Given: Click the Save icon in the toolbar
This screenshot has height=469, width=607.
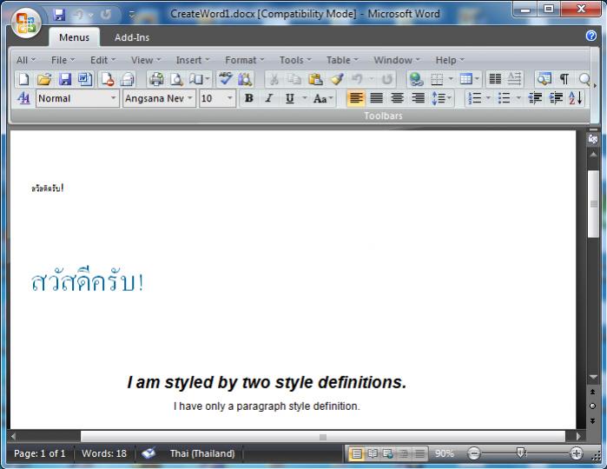Looking at the screenshot, I should [65, 79].
